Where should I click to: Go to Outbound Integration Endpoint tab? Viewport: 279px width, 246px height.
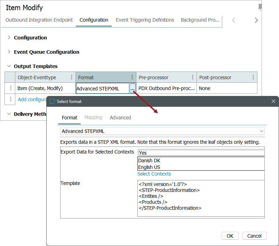(x=39, y=20)
